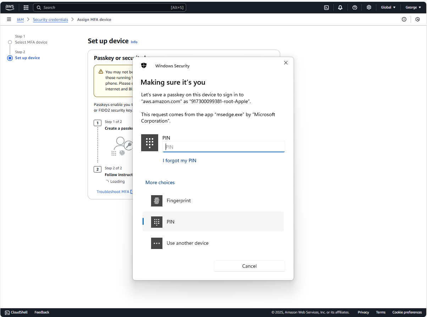Click the Windows Security shield icon
Image resolution: width=427 pixels, height=317 pixels.
click(144, 66)
